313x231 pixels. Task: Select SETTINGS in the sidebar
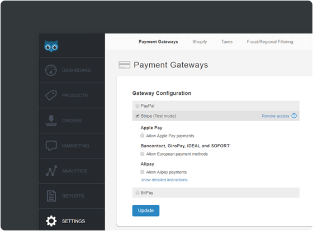pyautogui.click(x=72, y=220)
